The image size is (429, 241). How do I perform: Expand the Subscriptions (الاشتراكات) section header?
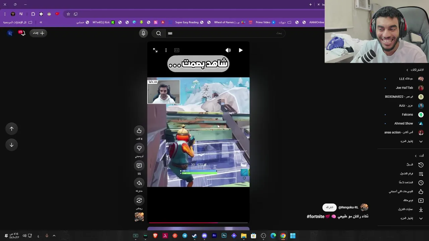[415, 70]
